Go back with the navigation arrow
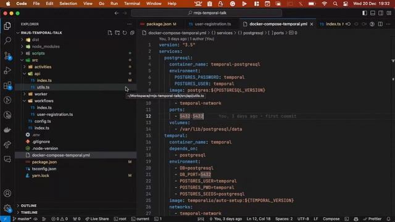 coord(117,13)
